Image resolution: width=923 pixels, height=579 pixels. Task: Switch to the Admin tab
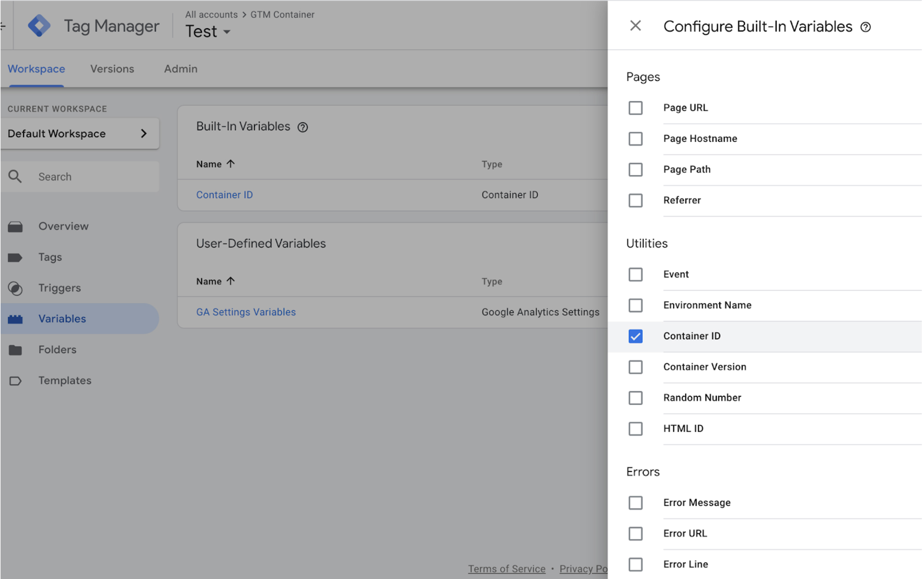[181, 69]
